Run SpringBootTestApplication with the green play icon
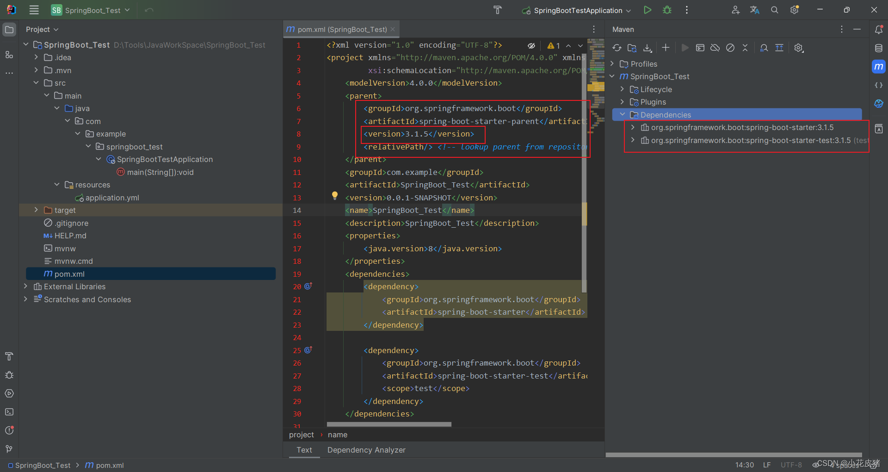This screenshot has width=888, height=472. click(647, 10)
